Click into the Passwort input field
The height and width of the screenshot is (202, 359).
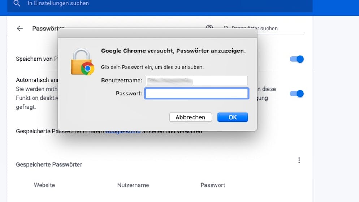point(196,94)
